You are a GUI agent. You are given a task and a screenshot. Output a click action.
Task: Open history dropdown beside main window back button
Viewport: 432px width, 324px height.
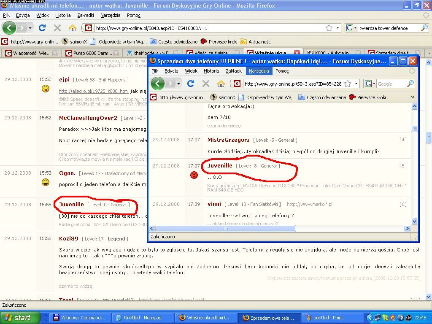pos(30,28)
